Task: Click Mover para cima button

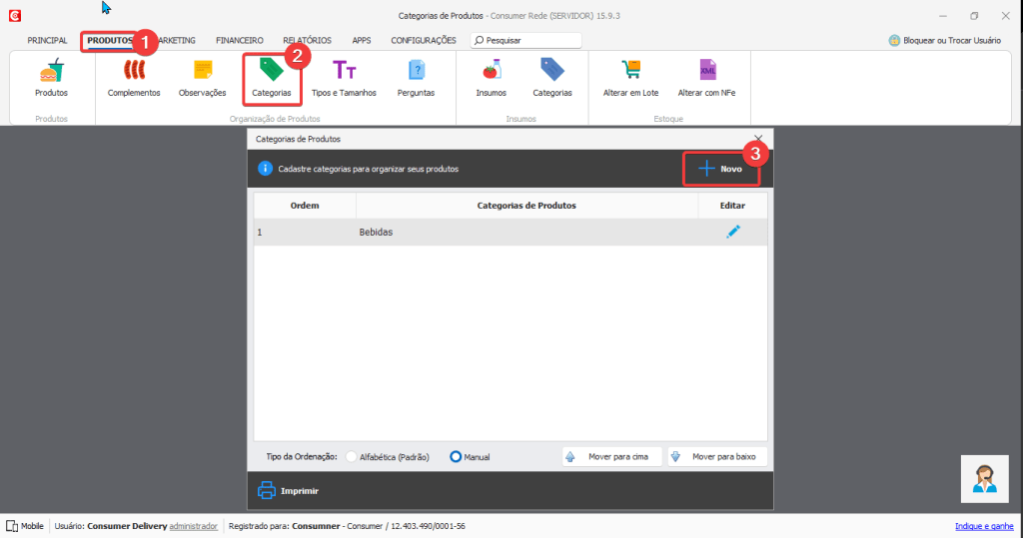Action: tap(611, 457)
